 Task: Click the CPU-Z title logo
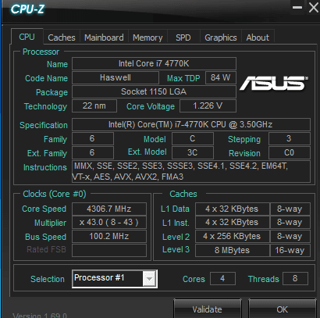(27, 9)
